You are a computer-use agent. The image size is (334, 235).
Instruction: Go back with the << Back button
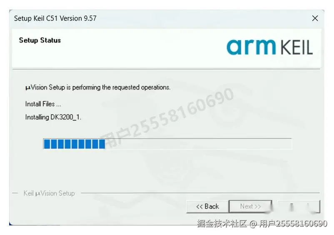207,206
